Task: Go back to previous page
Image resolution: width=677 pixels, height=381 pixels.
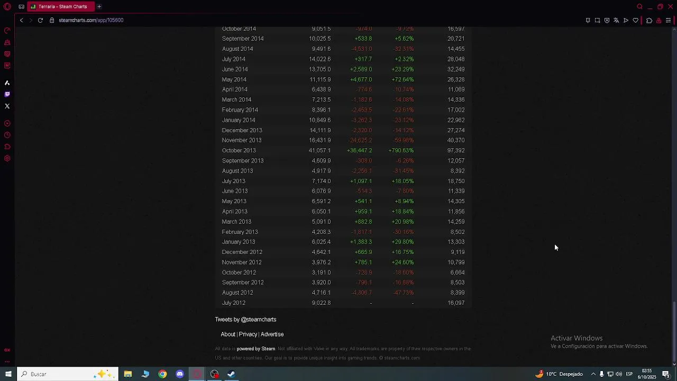Action: pyautogui.click(x=21, y=20)
